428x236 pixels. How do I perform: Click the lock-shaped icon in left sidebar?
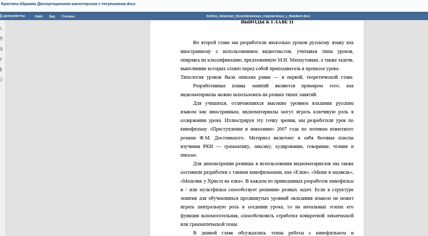pyautogui.click(x=1, y=69)
